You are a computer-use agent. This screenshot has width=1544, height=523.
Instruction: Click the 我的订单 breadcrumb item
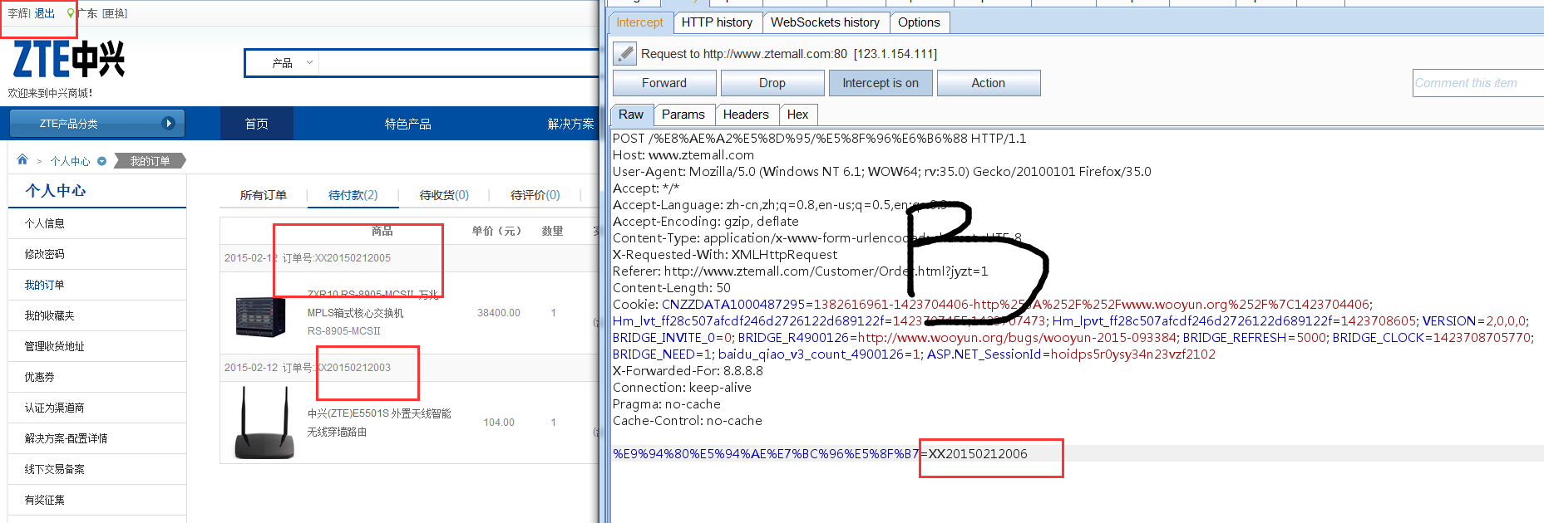click(150, 161)
